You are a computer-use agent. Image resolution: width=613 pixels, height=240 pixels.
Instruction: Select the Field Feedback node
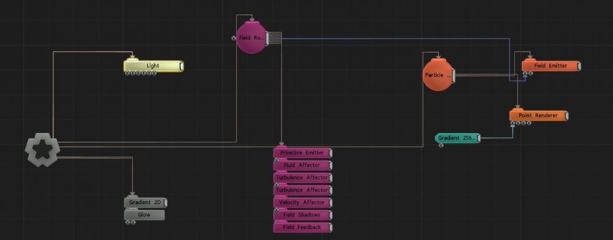[x=303, y=227]
